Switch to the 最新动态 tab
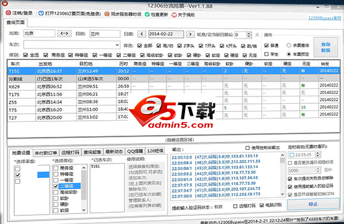The image size is (344, 224). (114, 152)
